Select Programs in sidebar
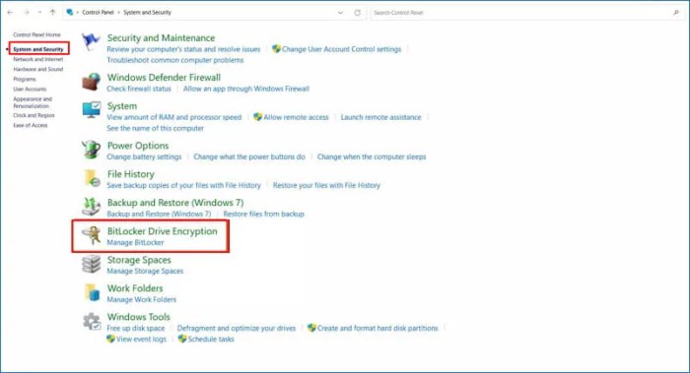 [25, 79]
